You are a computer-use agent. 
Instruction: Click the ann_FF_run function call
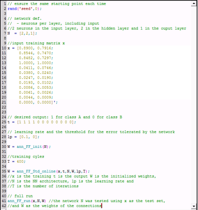(x=27, y=201)
